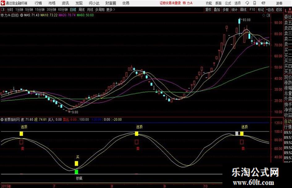Screen dimensions: 292x188
Task: Click the green 抄底 signal block
Action: (x=76, y=172)
